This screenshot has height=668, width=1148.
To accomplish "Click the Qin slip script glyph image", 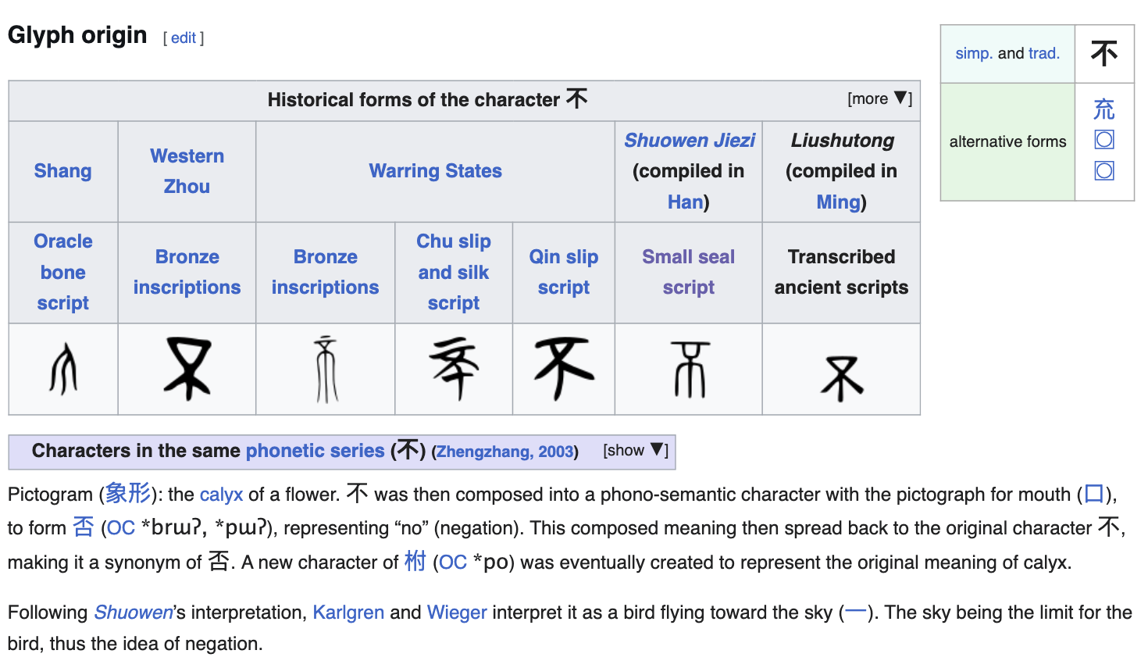I will [x=564, y=369].
